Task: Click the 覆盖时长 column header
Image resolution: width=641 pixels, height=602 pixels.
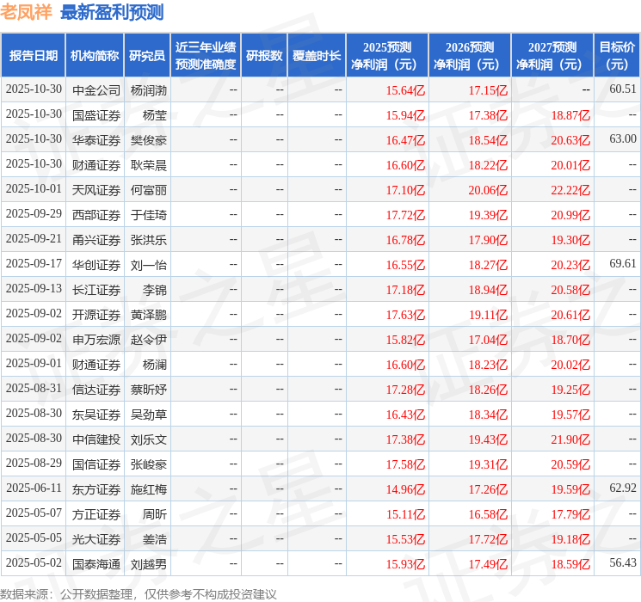Action: (x=317, y=56)
